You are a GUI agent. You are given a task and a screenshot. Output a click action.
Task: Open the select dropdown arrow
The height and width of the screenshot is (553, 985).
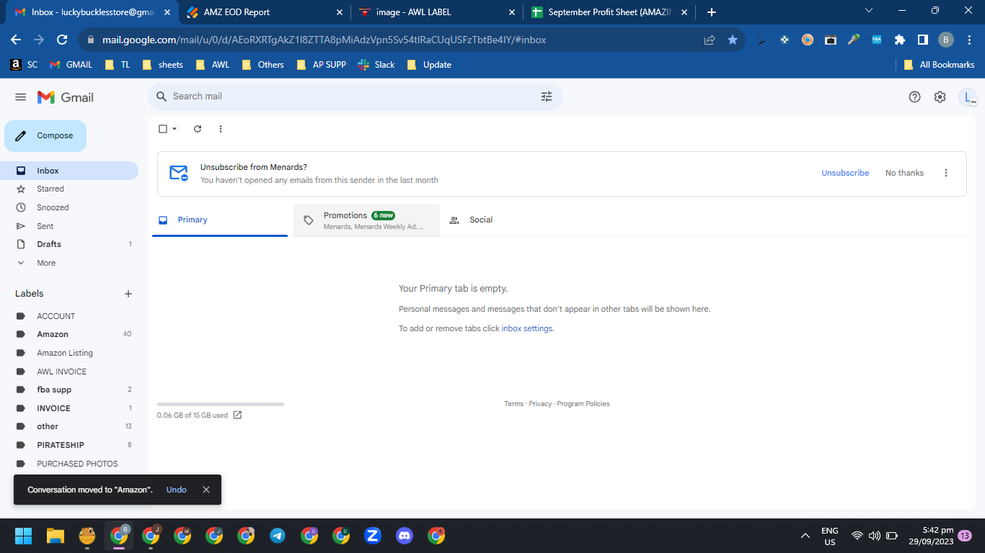[175, 129]
